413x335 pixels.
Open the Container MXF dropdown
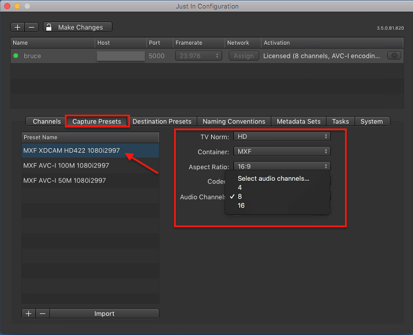click(x=282, y=152)
